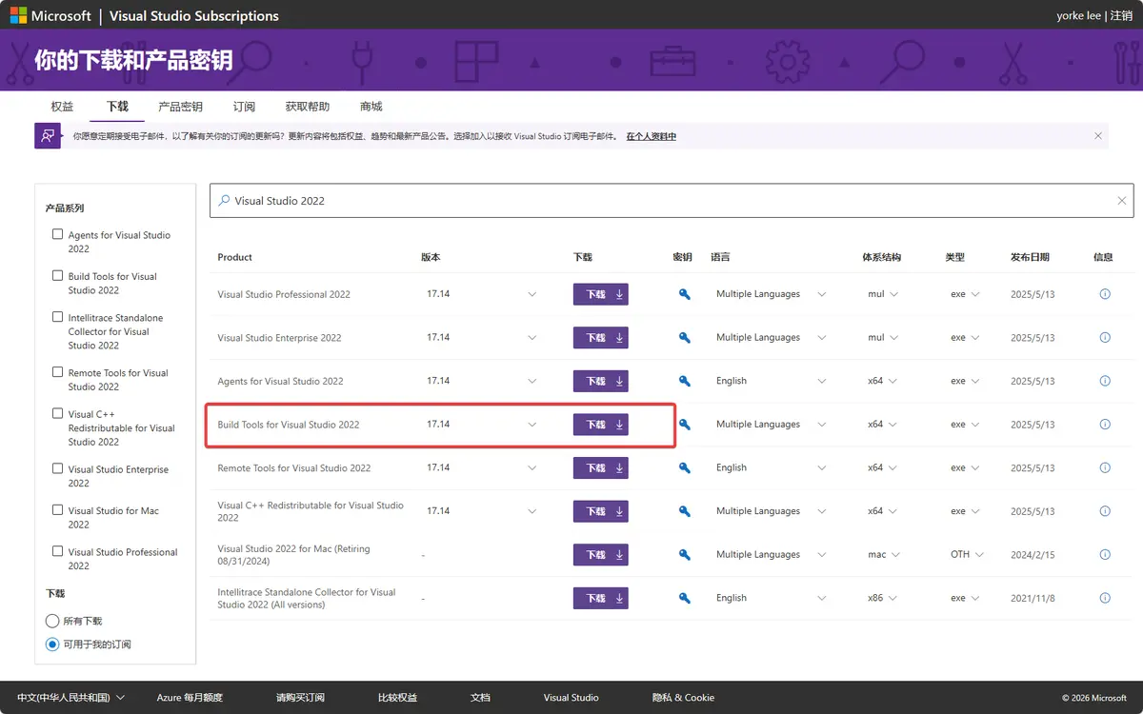Viewport: 1143px width, 714px height.
Task: Open info icon for Visual Studio Enterprise 2022
Action: [x=1105, y=338]
